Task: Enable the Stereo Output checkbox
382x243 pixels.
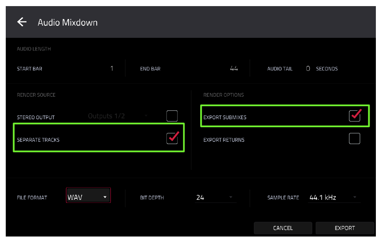Action: (x=172, y=116)
